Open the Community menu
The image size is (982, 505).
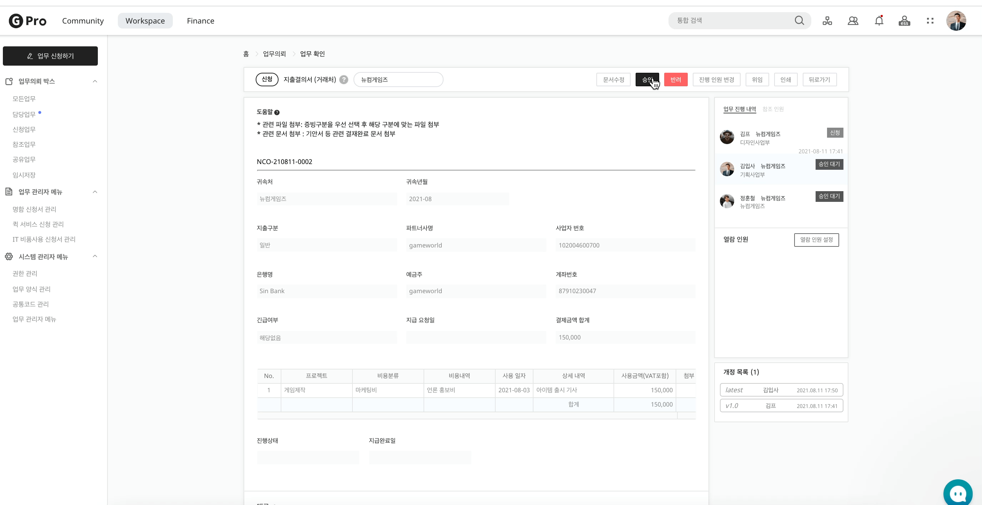pyautogui.click(x=83, y=21)
